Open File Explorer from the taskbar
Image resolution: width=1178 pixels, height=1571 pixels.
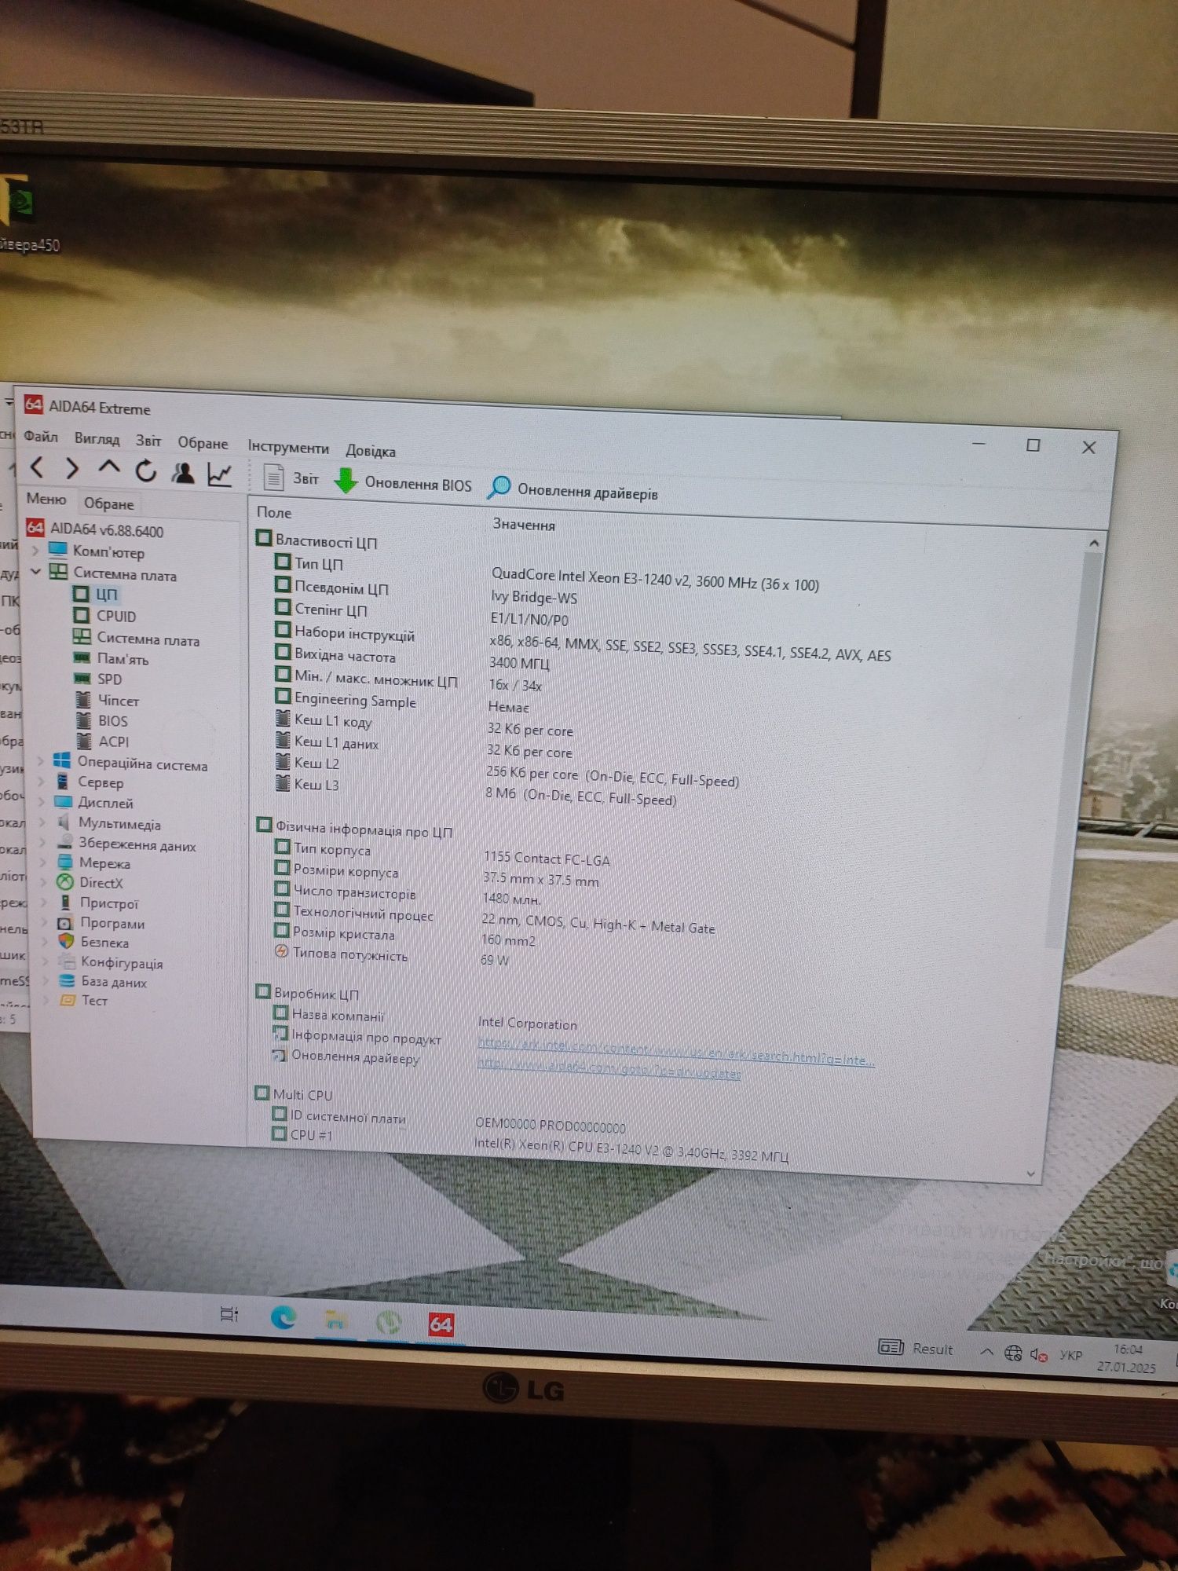[x=336, y=1320]
